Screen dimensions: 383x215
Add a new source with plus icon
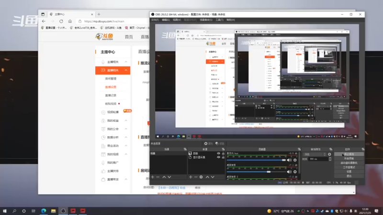191,177
